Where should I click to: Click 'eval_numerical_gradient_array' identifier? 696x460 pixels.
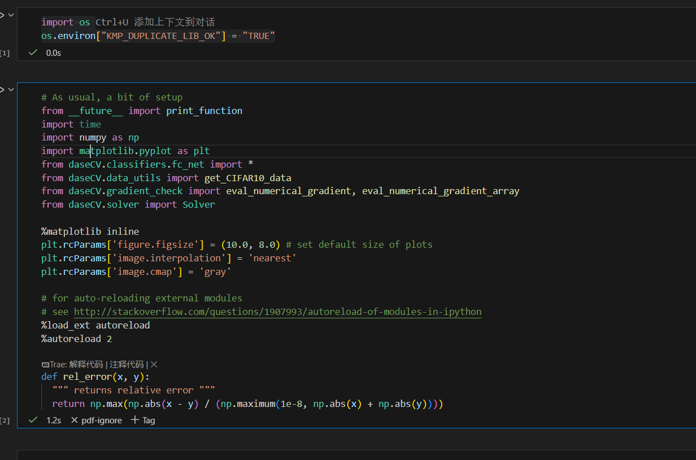point(441,191)
